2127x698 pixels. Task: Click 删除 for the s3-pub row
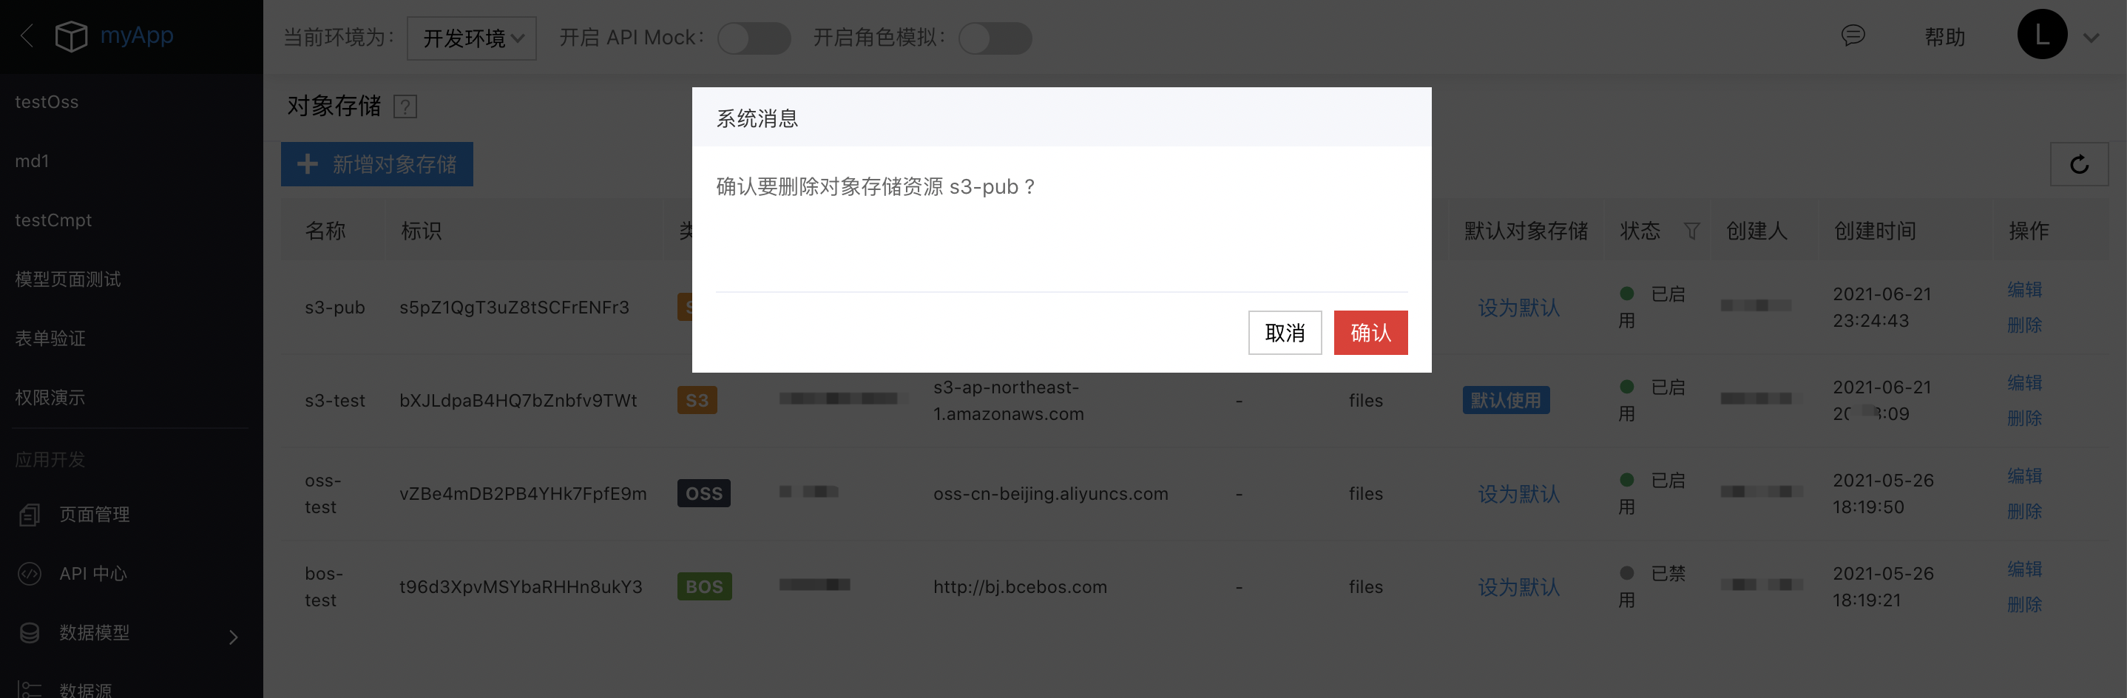tap(2025, 325)
